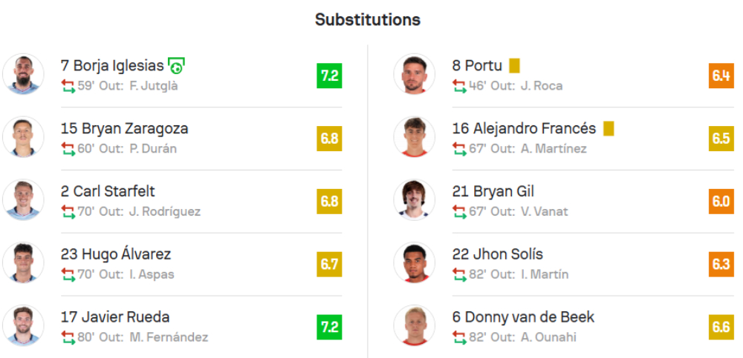
Task: Click Bryan Gil's 6.0 rating badge
Action: point(721,202)
